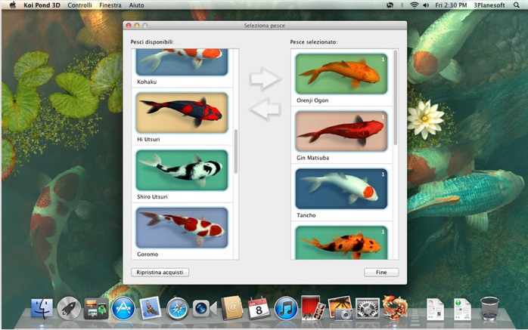
Task: Click the Fine button
Action: pyautogui.click(x=381, y=272)
